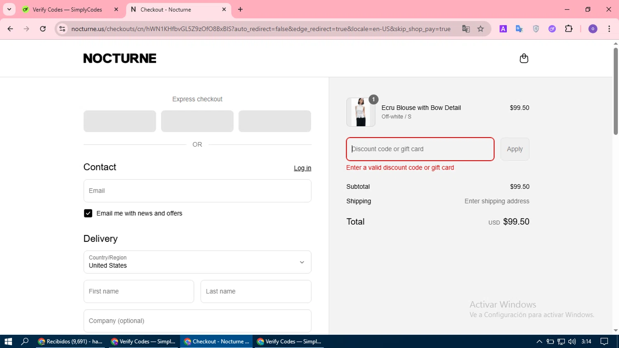Open the Windows Start menu
Screen dimensions: 619x348
[8, 341]
